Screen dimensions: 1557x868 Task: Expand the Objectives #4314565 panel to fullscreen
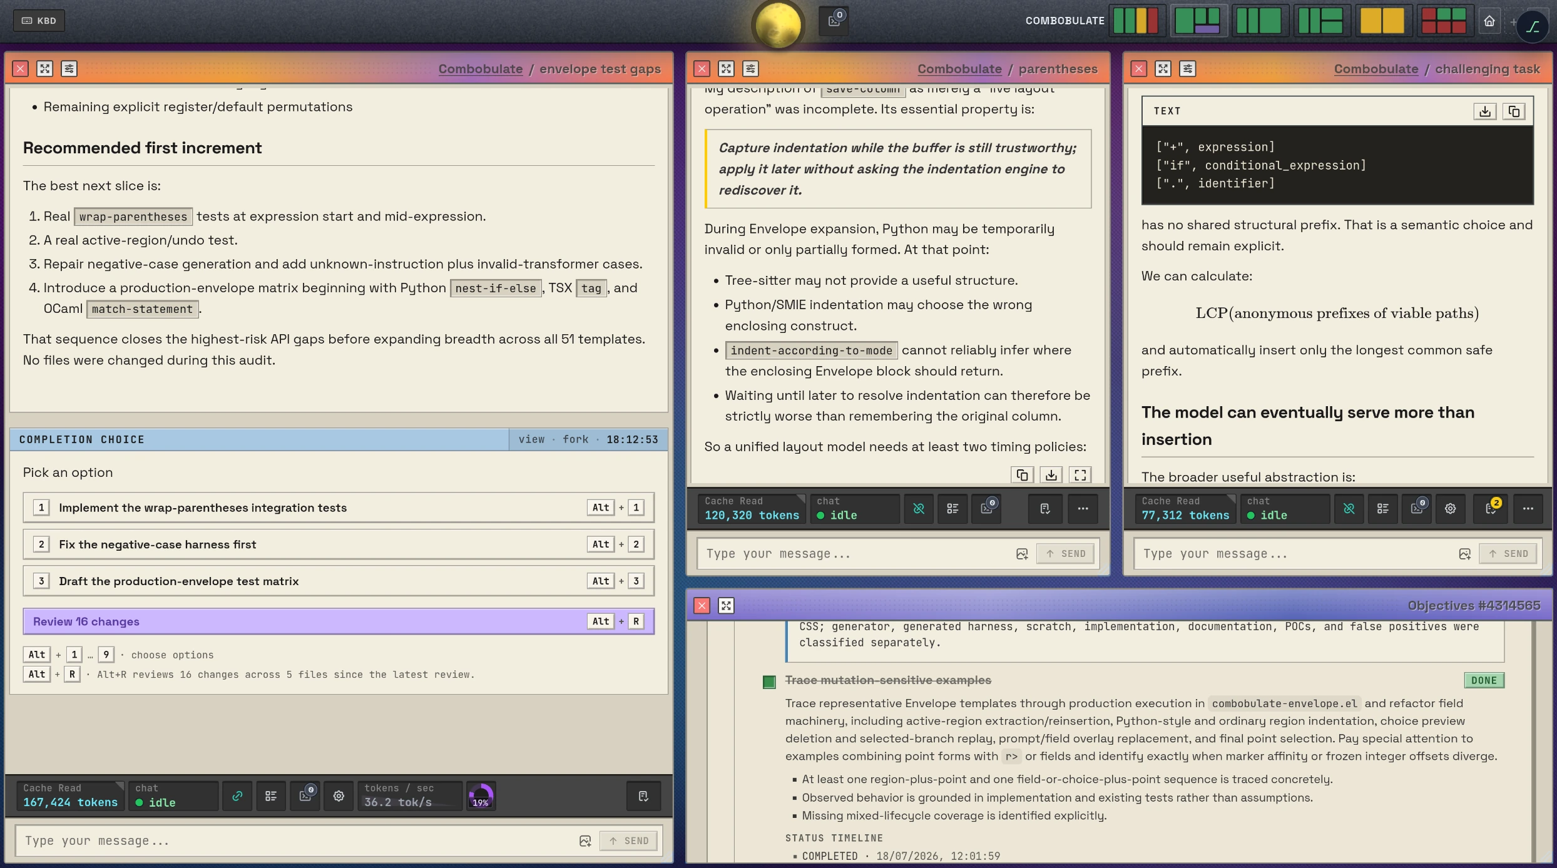point(726,606)
